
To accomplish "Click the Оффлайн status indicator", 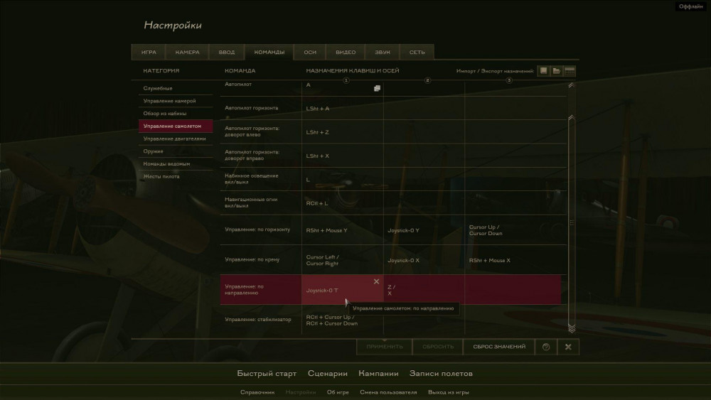I will (690, 6).
